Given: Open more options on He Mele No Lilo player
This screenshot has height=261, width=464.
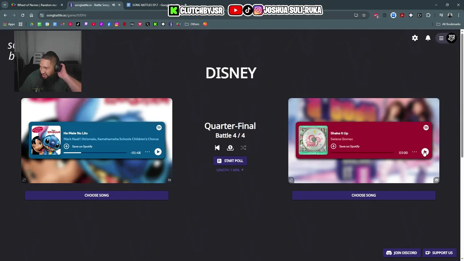Looking at the screenshot, I should point(147,152).
